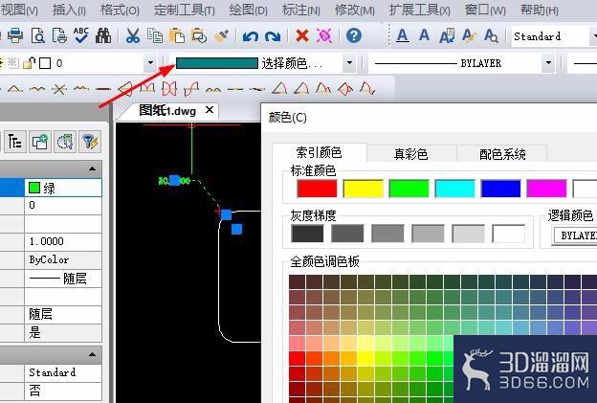This screenshot has height=403, width=597.
Task: Close the 图纸1.dwg drawing tab
Action: pyautogui.click(x=209, y=110)
